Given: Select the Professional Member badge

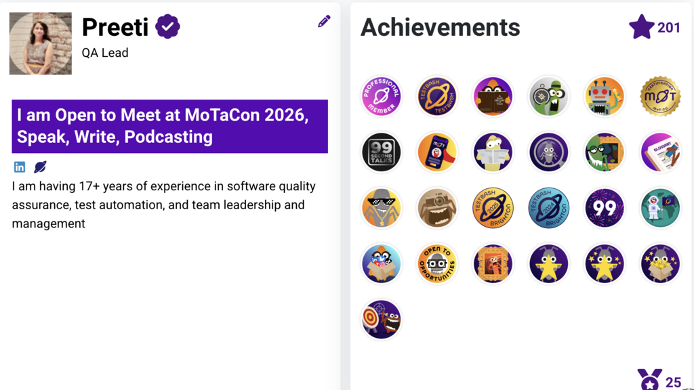Looking at the screenshot, I should [382, 97].
